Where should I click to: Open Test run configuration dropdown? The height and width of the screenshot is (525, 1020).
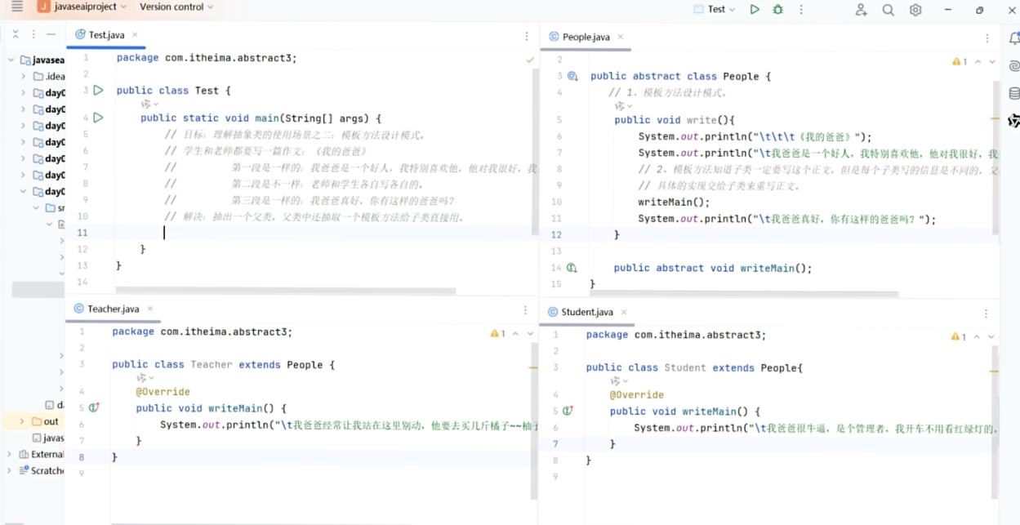click(x=714, y=9)
